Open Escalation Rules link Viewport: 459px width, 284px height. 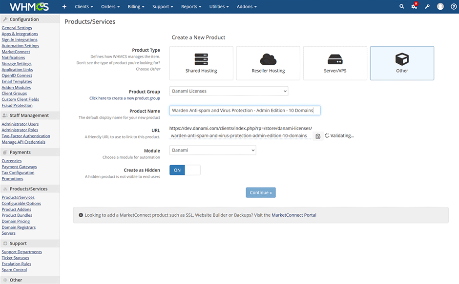pyautogui.click(x=17, y=264)
